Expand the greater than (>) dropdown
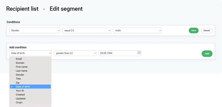The height and width of the screenshot is (107, 222). click(x=75, y=53)
